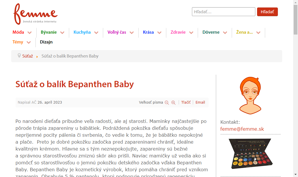Viewport: 298px width, 177px height.
Task: Click the location pin breadcrumb icon
Action: 19,56
